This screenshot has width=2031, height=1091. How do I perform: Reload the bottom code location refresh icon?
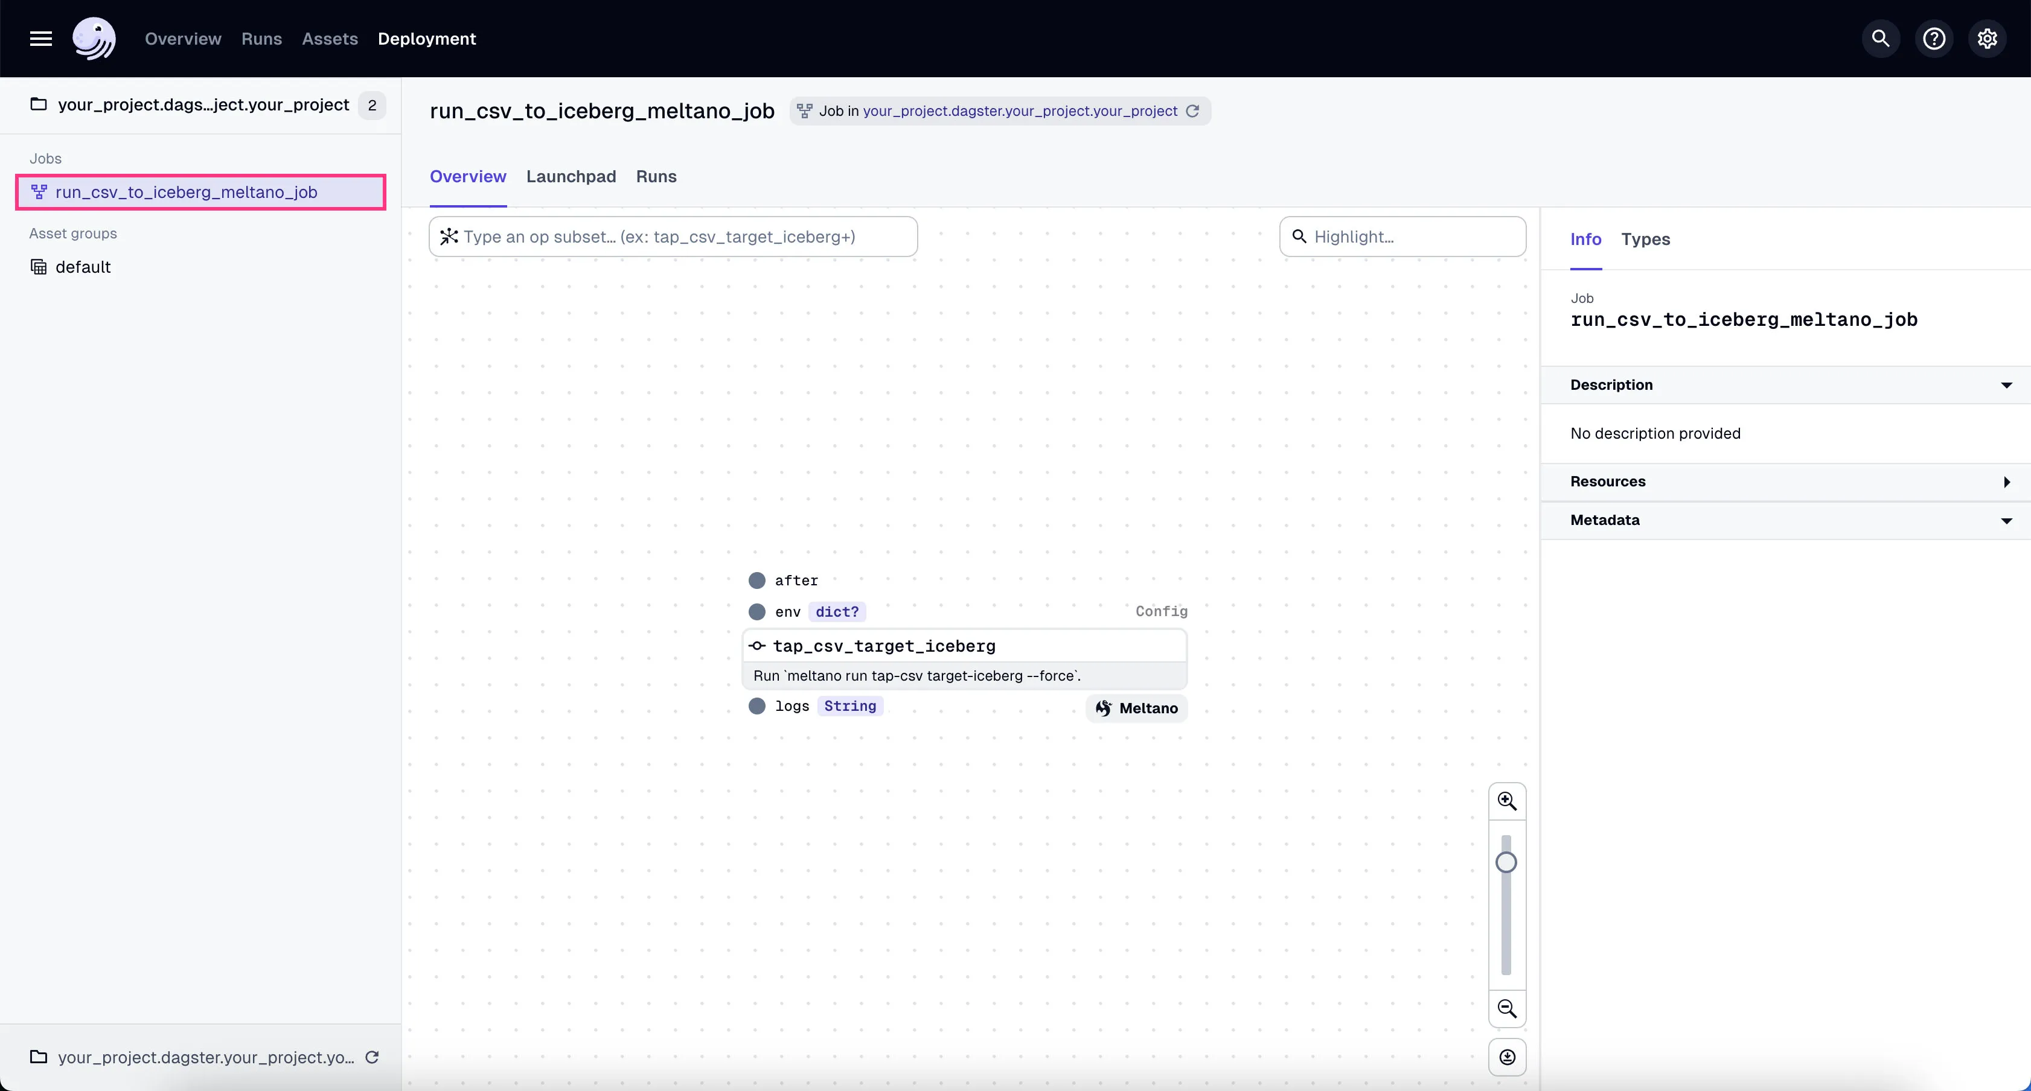[372, 1057]
